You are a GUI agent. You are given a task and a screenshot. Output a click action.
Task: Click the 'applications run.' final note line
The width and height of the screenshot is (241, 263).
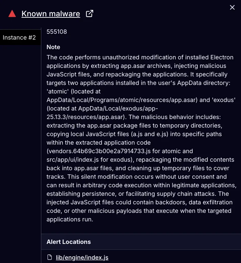[69, 219]
